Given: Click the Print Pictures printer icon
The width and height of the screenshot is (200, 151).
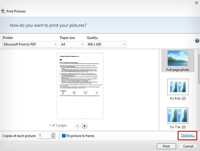Looking at the screenshot, I should point(2,11).
